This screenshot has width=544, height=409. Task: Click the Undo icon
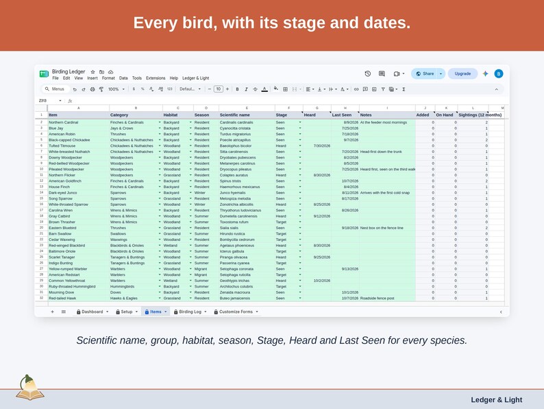point(75,89)
